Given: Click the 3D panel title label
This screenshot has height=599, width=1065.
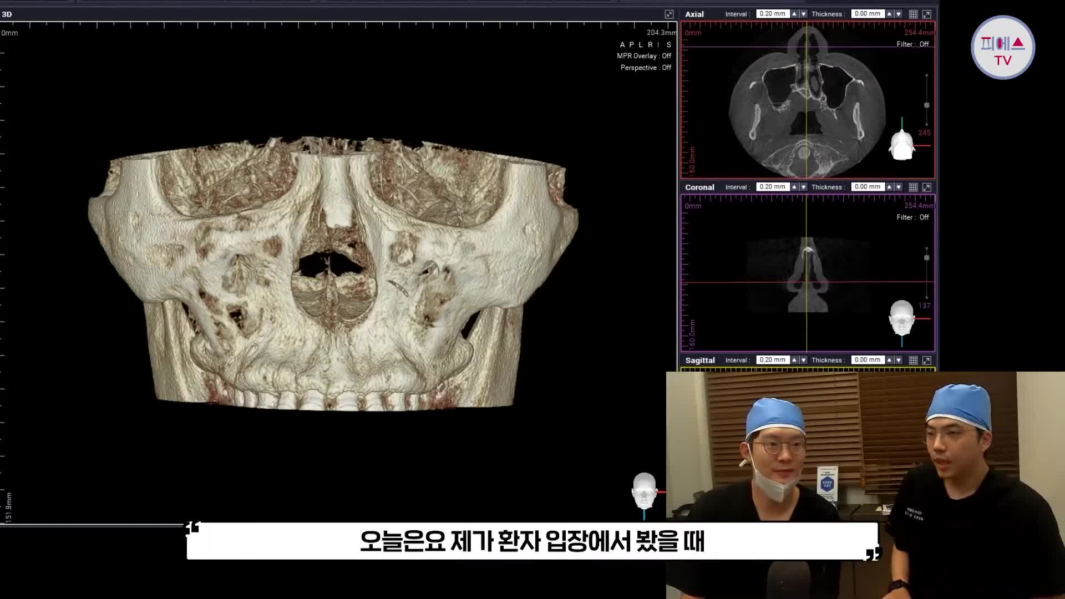Looking at the screenshot, I should coord(7,14).
